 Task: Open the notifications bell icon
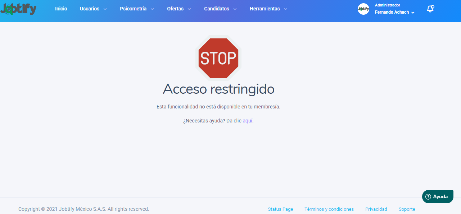point(430,9)
